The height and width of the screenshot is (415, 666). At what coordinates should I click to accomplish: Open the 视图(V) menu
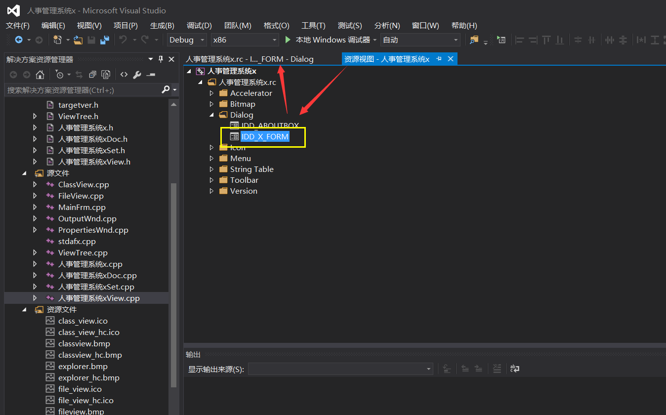tap(89, 25)
